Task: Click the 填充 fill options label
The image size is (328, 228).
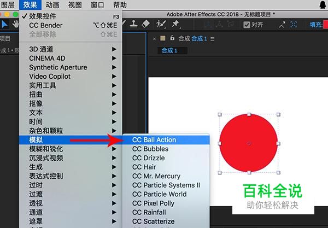Action: 316,25
